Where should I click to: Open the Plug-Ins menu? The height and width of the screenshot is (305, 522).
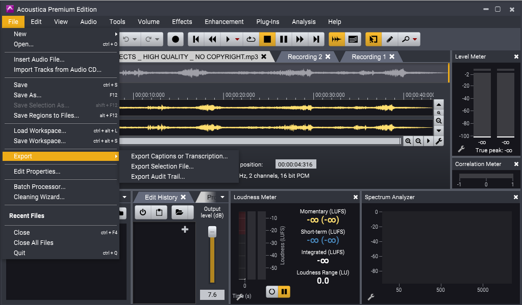pos(268,21)
